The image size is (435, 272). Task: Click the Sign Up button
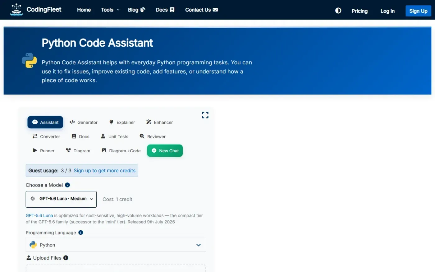click(x=418, y=11)
